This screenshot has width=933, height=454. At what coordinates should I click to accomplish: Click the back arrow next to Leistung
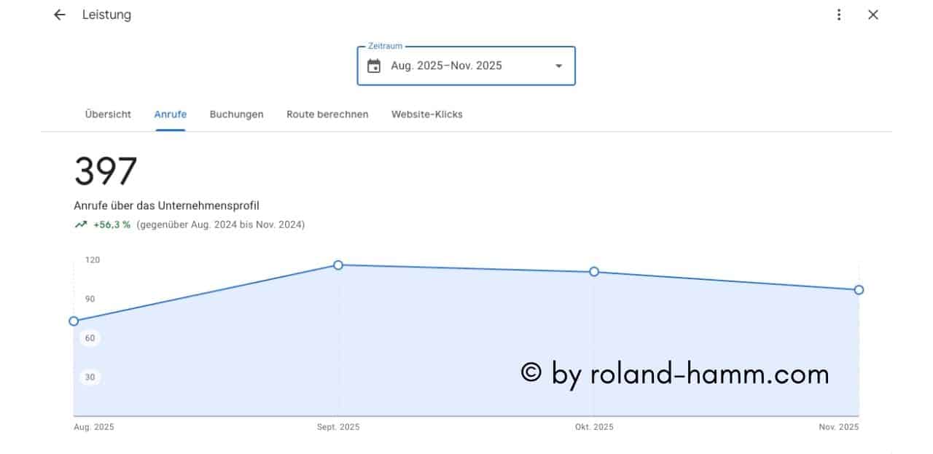click(x=60, y=15)
